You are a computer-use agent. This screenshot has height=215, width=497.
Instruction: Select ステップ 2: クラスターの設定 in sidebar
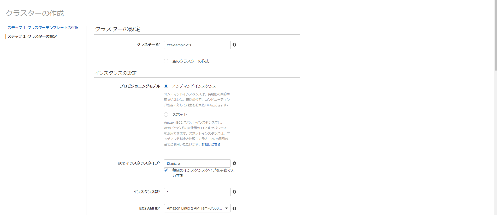pyautogui.click(x=32, y=36)
